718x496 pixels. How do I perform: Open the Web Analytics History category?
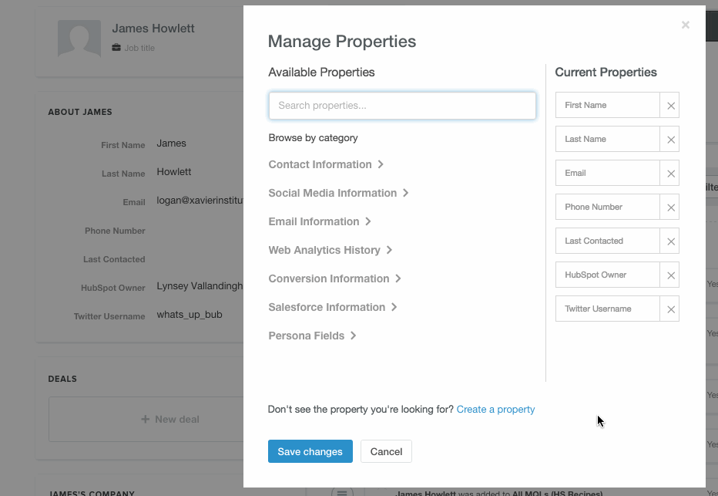(x=330, y=250)
